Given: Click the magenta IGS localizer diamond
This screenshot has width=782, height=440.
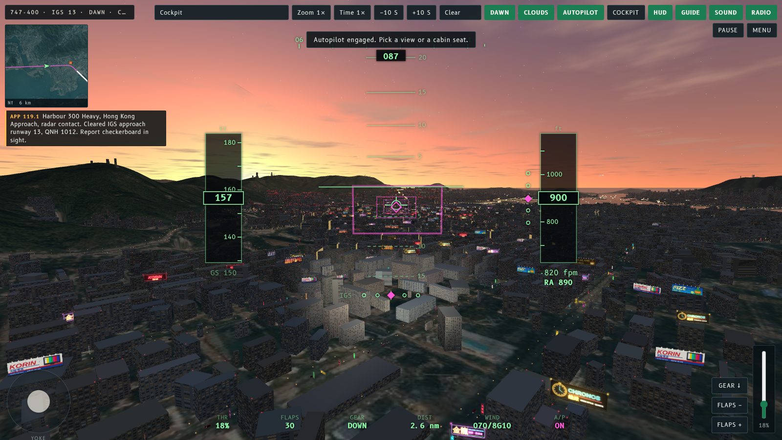Looking at the screenshot, I should (x=391, y=295).
